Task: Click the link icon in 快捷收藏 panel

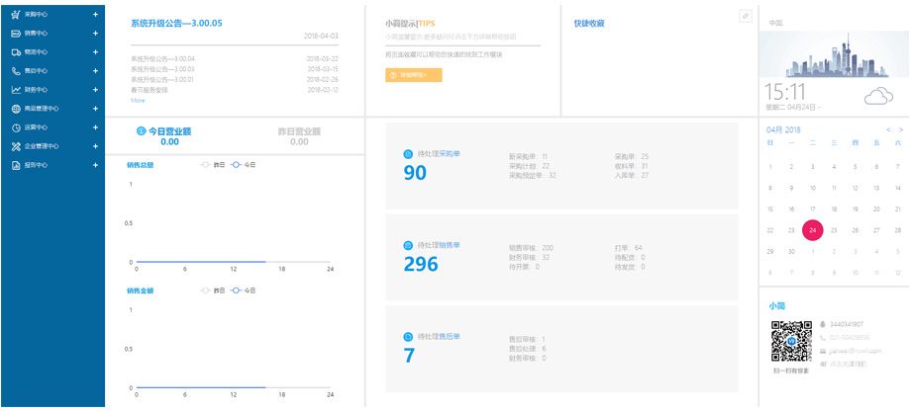Action: pos(745,16)
